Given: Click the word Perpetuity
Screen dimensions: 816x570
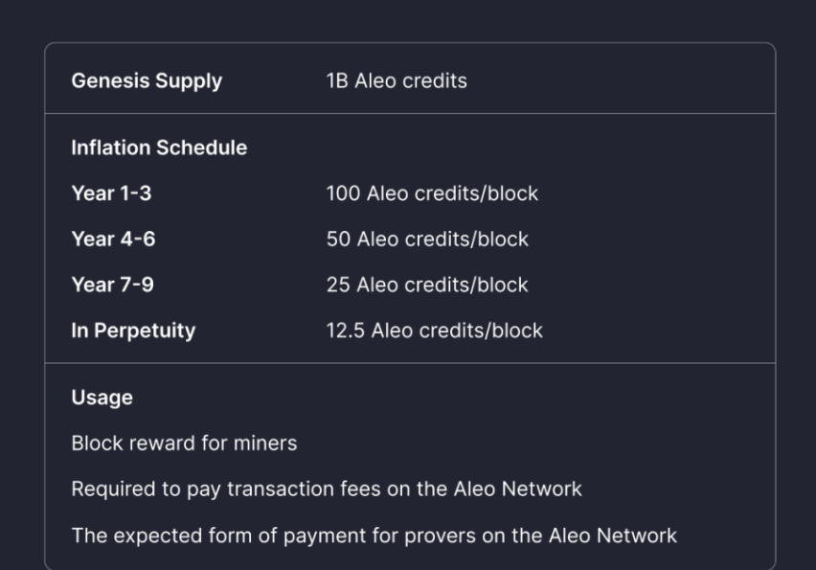Looking at the screenshot, I should point(145,331).
